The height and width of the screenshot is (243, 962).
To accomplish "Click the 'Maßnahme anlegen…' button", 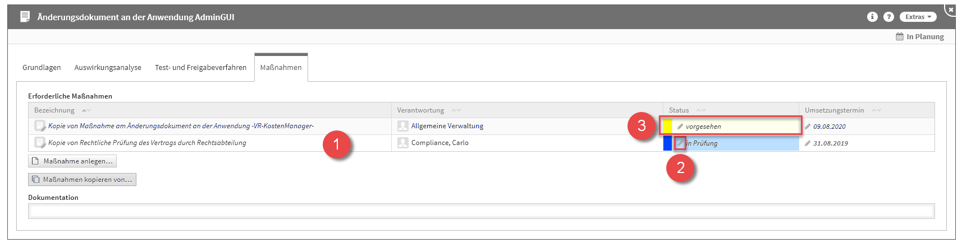I will point(72,161).
